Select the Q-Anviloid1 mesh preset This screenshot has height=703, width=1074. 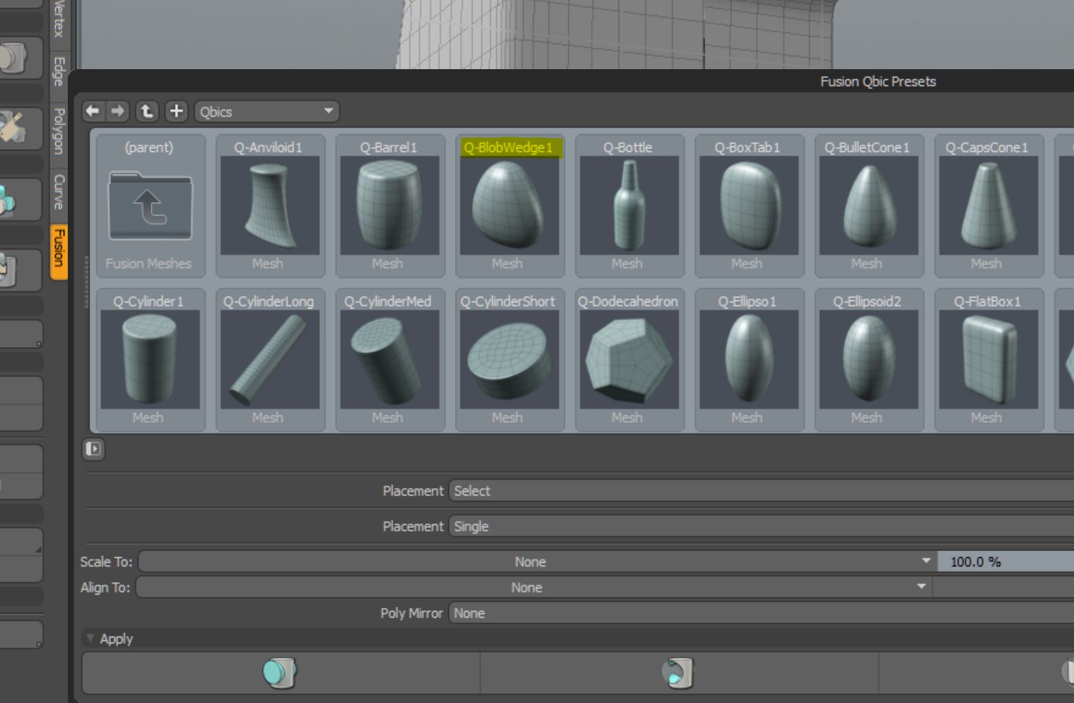270,205
